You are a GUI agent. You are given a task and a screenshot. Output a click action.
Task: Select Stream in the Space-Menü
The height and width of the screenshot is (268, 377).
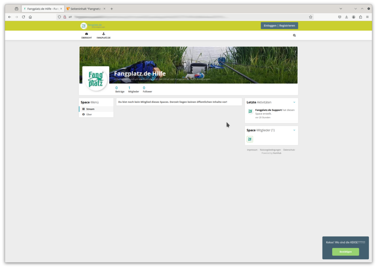[90, 109]
